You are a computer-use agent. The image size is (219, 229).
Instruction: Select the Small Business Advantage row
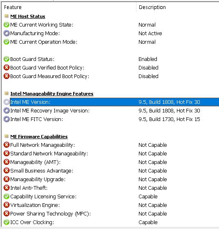tap(111, 171)
